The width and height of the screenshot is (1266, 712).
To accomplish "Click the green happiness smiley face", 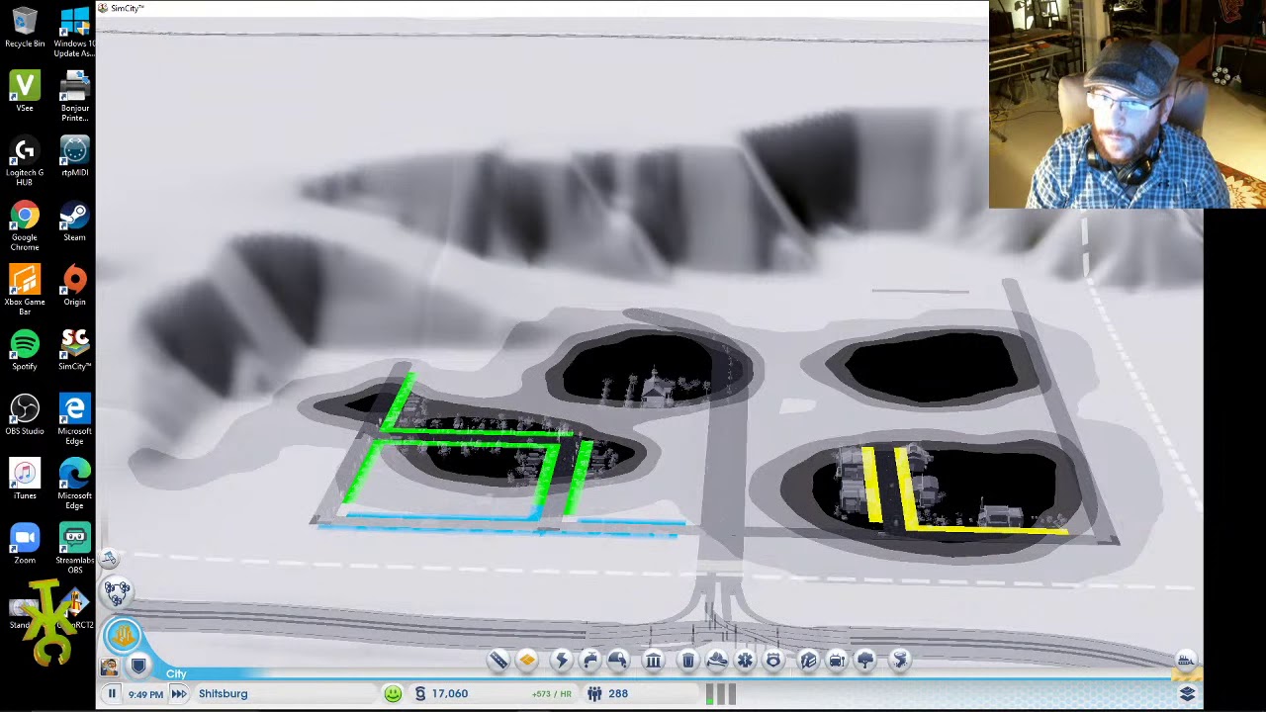I will [x=393, y=694].
